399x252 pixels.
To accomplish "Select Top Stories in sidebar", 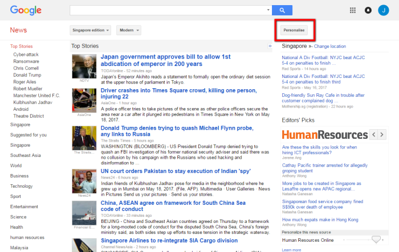I will click(22, 46).
